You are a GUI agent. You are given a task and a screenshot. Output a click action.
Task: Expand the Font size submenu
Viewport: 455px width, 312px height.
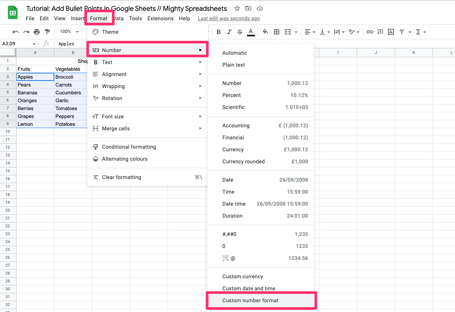pos(147,116)
